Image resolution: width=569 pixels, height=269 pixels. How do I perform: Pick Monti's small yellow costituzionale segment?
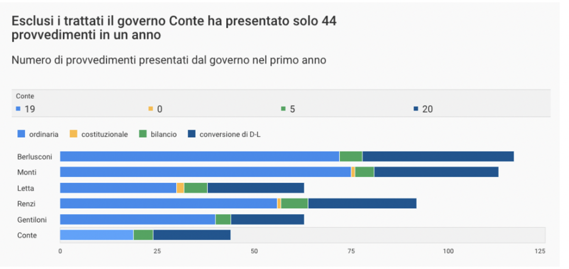coord(353,172)
